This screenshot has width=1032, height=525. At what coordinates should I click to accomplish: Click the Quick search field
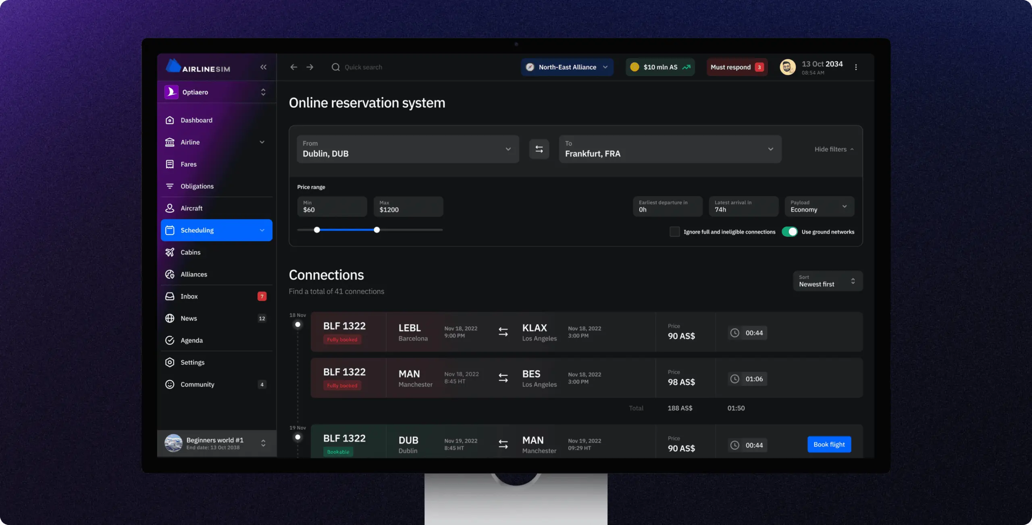pos(363,67)
